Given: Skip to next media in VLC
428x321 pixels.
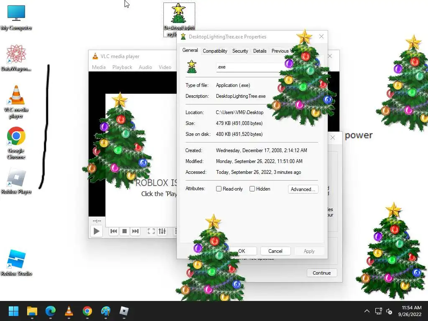Looking at the screenshot, I should [x=135, y=231].
